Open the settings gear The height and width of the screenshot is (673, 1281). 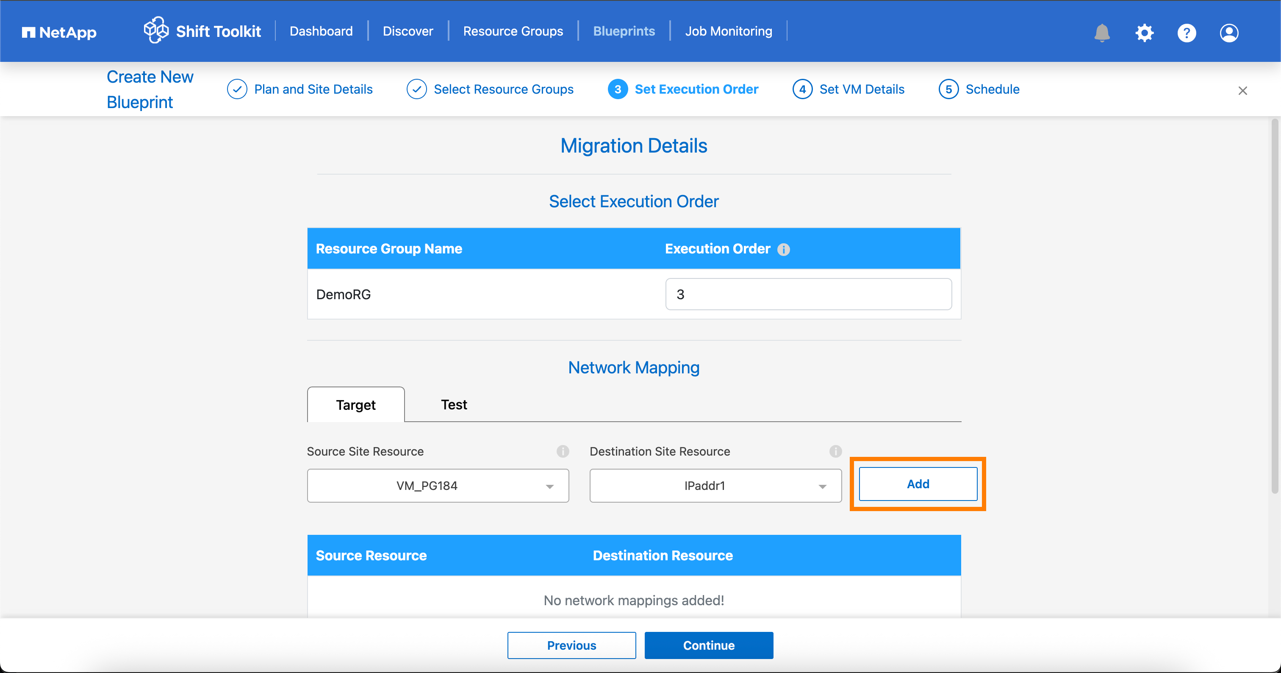pos(1144,33)
